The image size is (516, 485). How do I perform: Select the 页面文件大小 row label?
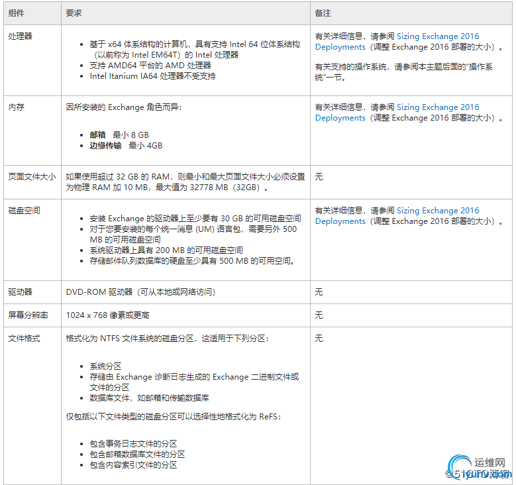point(32,177)
